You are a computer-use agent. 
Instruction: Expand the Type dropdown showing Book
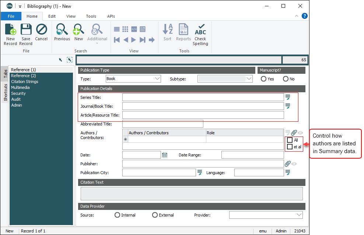[x=157, y=79]
